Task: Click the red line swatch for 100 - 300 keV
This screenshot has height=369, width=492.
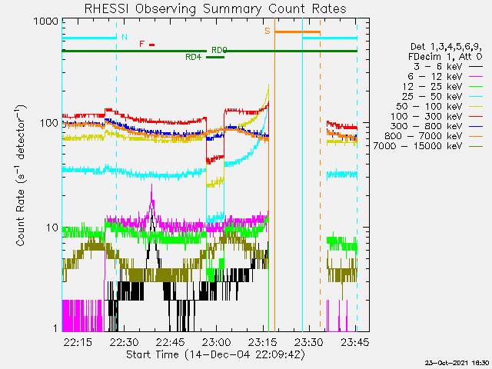Action: pyautogui.click(x=476, y=117)
